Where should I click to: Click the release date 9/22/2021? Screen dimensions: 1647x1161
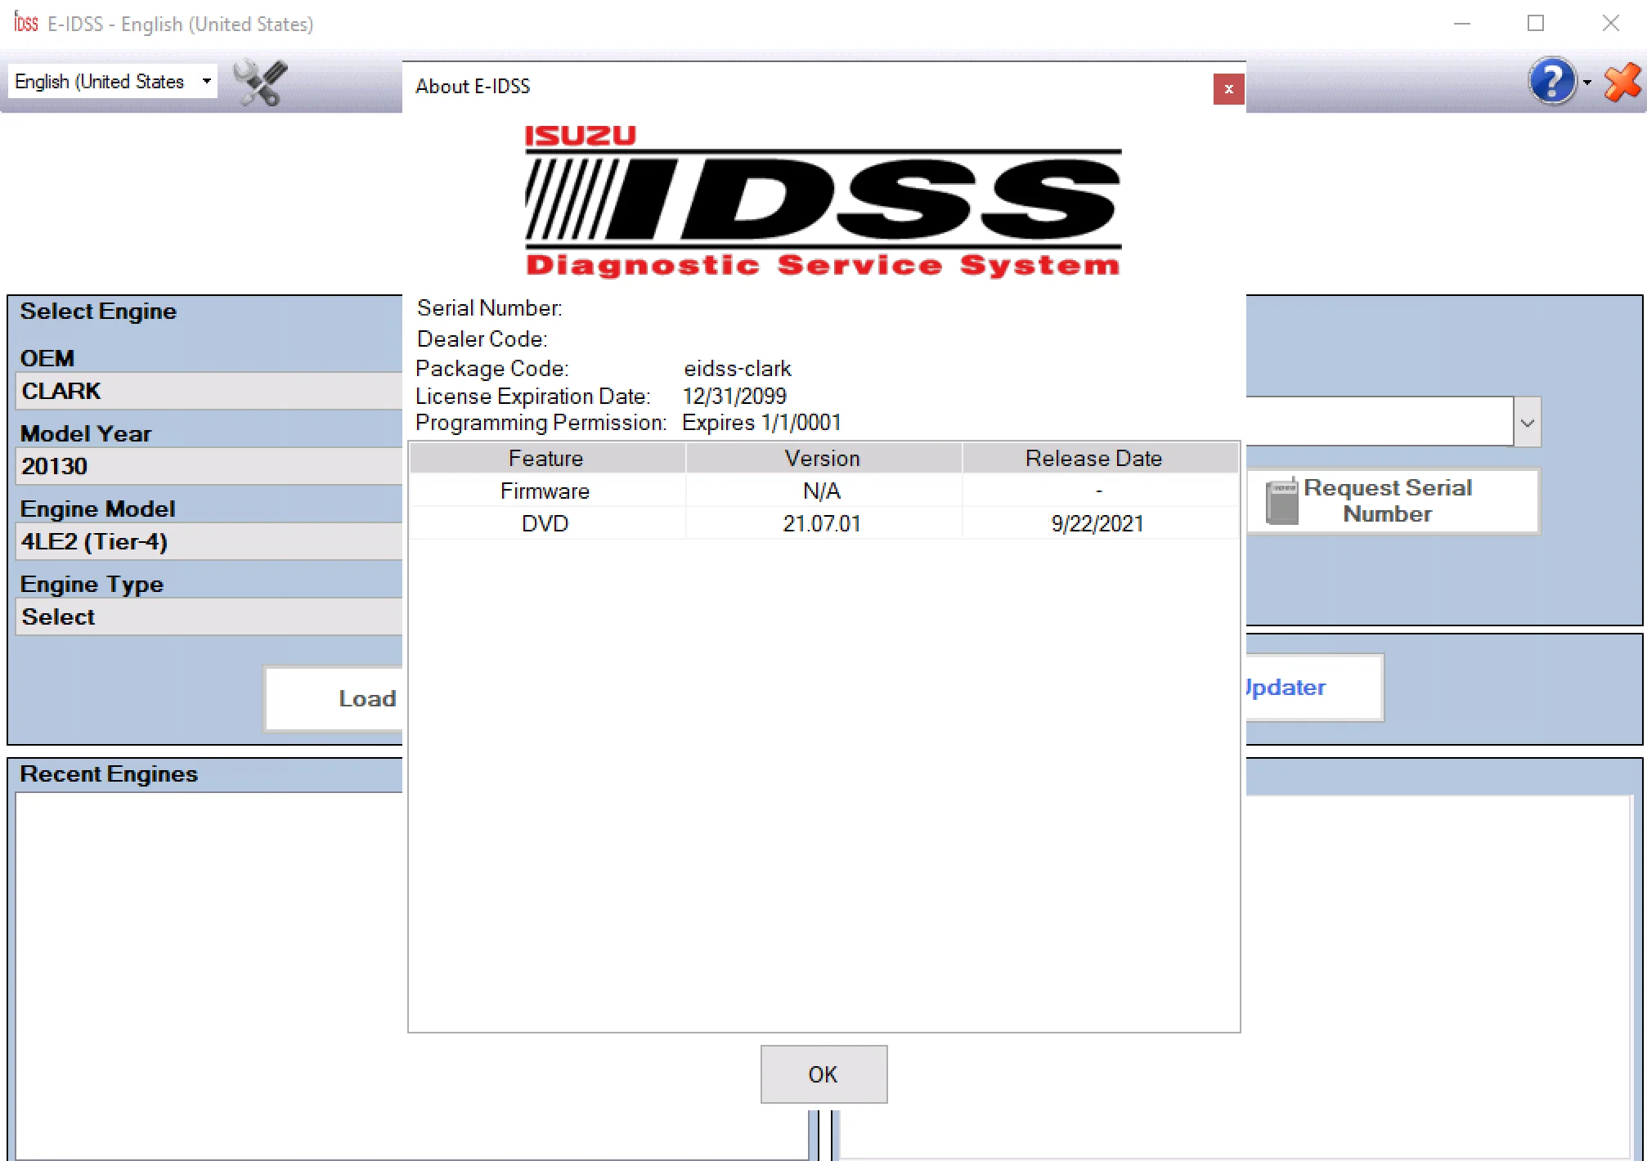pyautogui.click(x=1097, y=523)
